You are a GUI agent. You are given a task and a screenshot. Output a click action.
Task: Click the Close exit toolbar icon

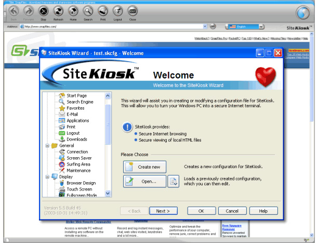132,11
